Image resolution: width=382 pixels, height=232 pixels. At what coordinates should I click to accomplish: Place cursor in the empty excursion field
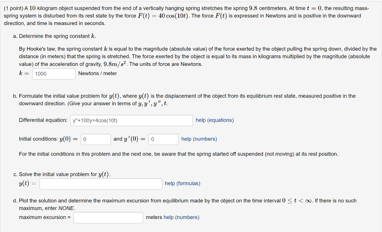tap(108, 217)
